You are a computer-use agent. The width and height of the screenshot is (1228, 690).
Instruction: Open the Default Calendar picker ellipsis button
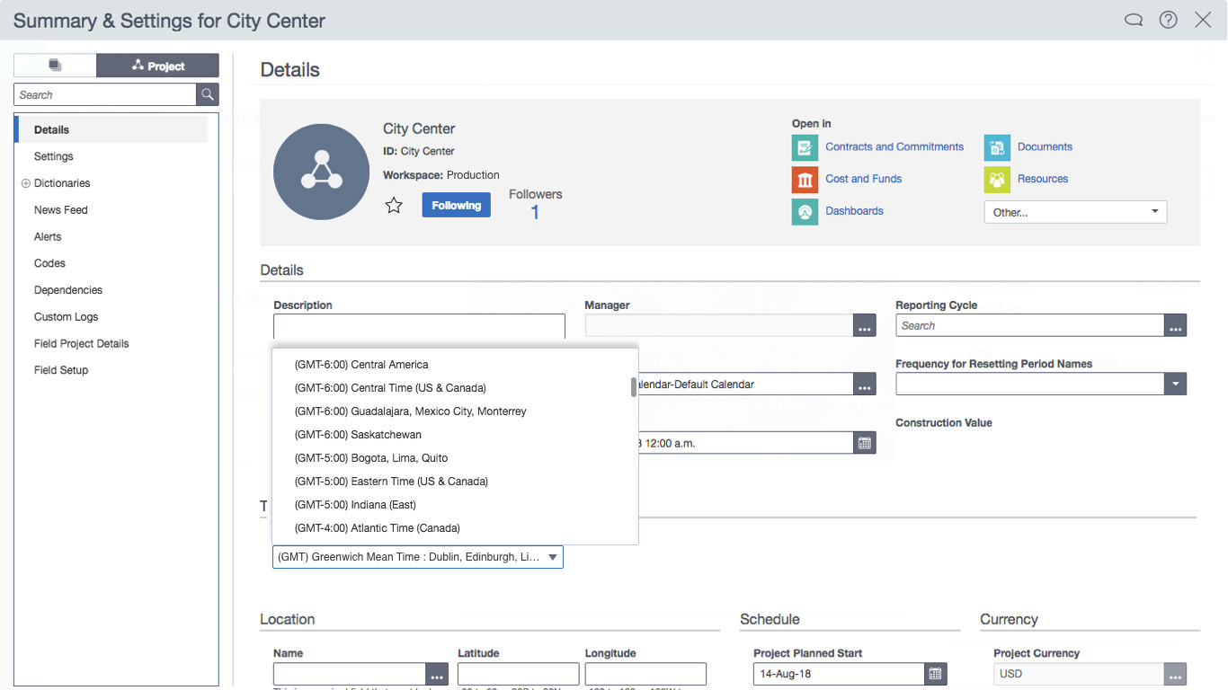tap(865, 385)
